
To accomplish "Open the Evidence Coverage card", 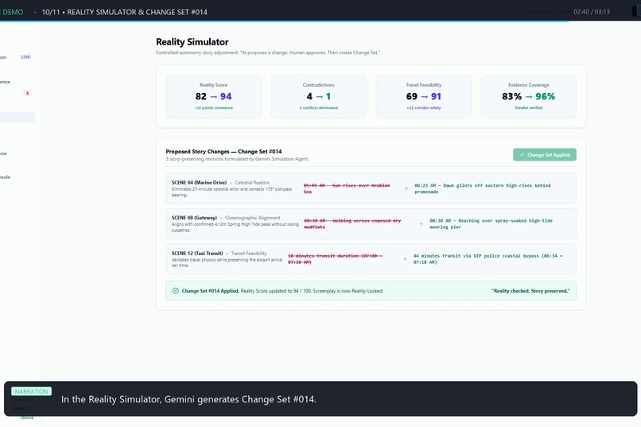I will point(529,96).
